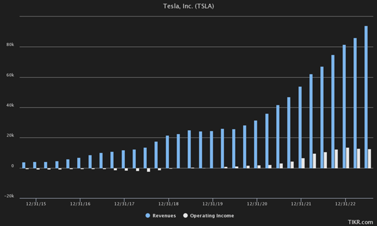Click the 12/31/19 x-axis date label

point(213,204)
